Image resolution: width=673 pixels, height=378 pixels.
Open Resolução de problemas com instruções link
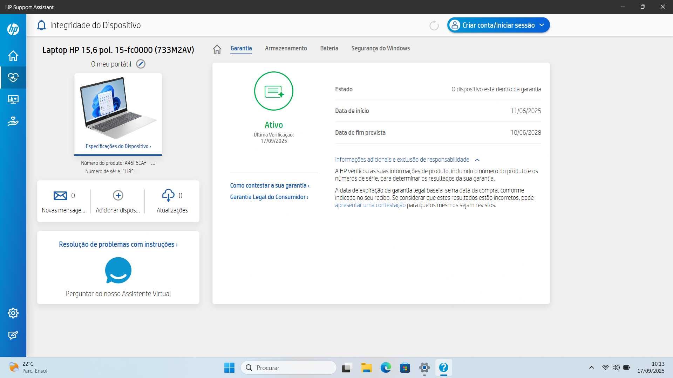click(x=118, y=244)
